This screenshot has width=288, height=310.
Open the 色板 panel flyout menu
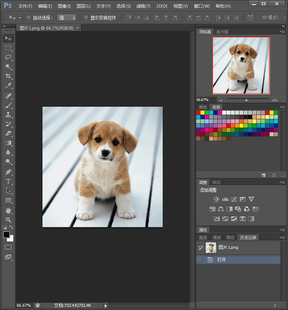coord(282,107)
